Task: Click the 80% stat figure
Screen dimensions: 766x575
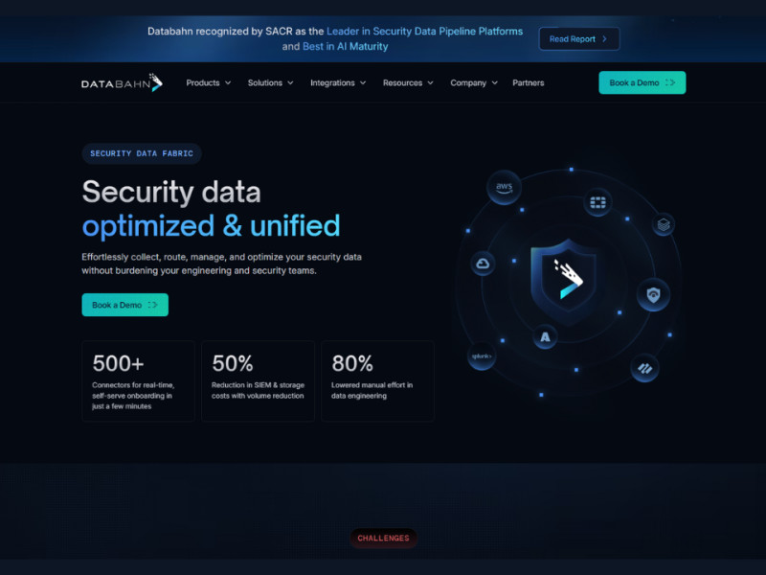Action: (352, 363)
